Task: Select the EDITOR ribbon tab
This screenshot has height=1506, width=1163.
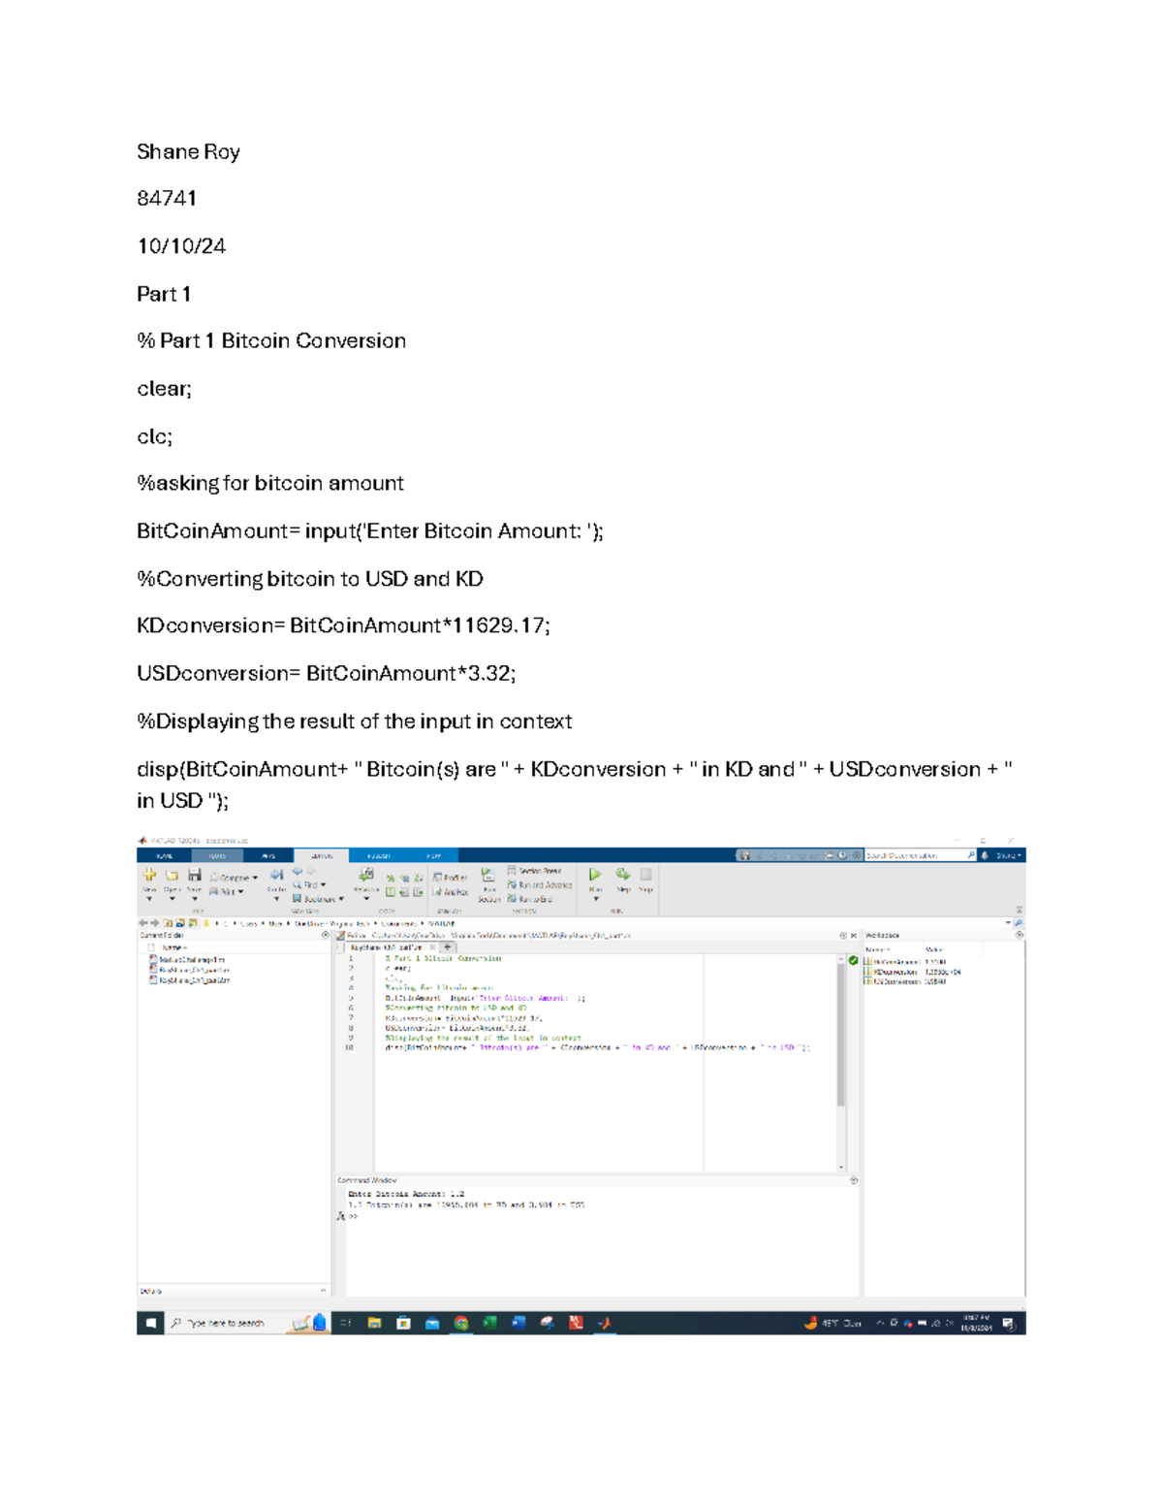Action: (x=322, y=855)
